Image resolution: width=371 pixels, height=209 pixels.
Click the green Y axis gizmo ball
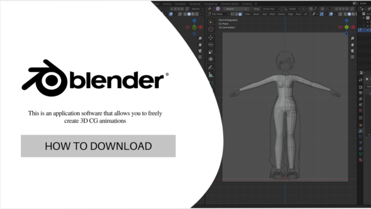click(x=347, y=27)
